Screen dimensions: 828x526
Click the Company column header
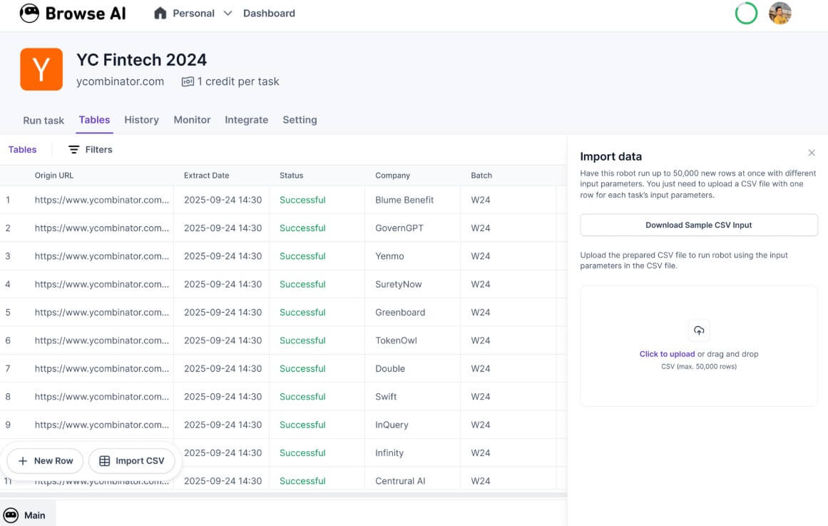pos(392,176)
